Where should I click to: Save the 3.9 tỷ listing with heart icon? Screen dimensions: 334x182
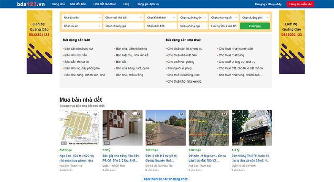pyautogui.click(x=138, y=115)
